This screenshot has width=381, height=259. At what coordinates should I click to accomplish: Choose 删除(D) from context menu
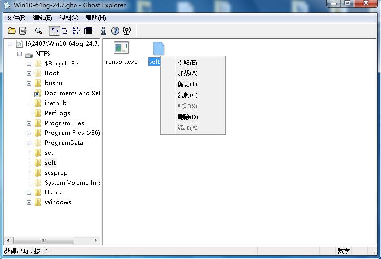click(x=193, y=117)
